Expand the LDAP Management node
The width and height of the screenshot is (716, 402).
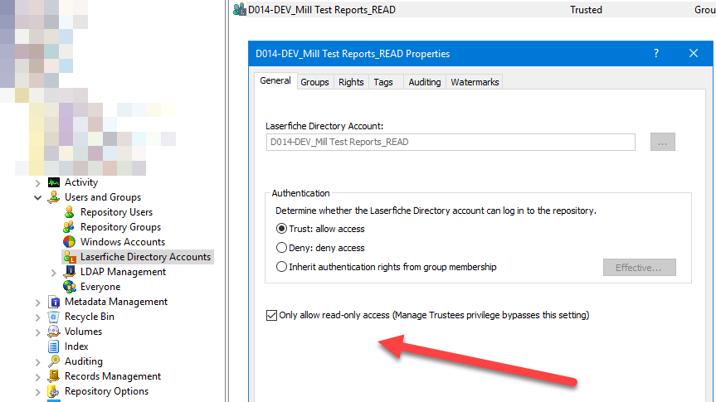(53, 273)
